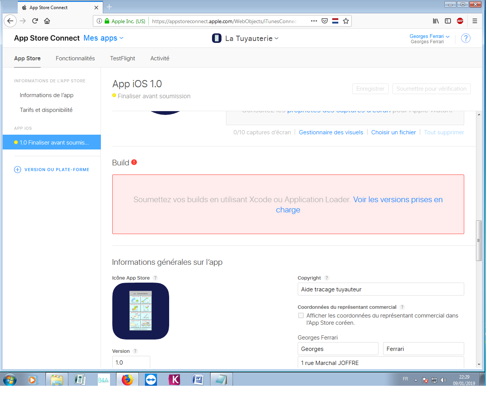
Task: Click the scroll-up arrow of page scrollbar
Action: click(479, 114)
